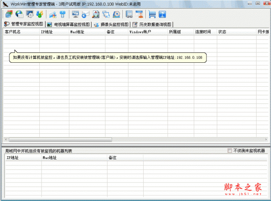Click the desktop monitor screen icon
Viewport: 271px width, 201px height.
pyautogui.click(x=75, y=14)
